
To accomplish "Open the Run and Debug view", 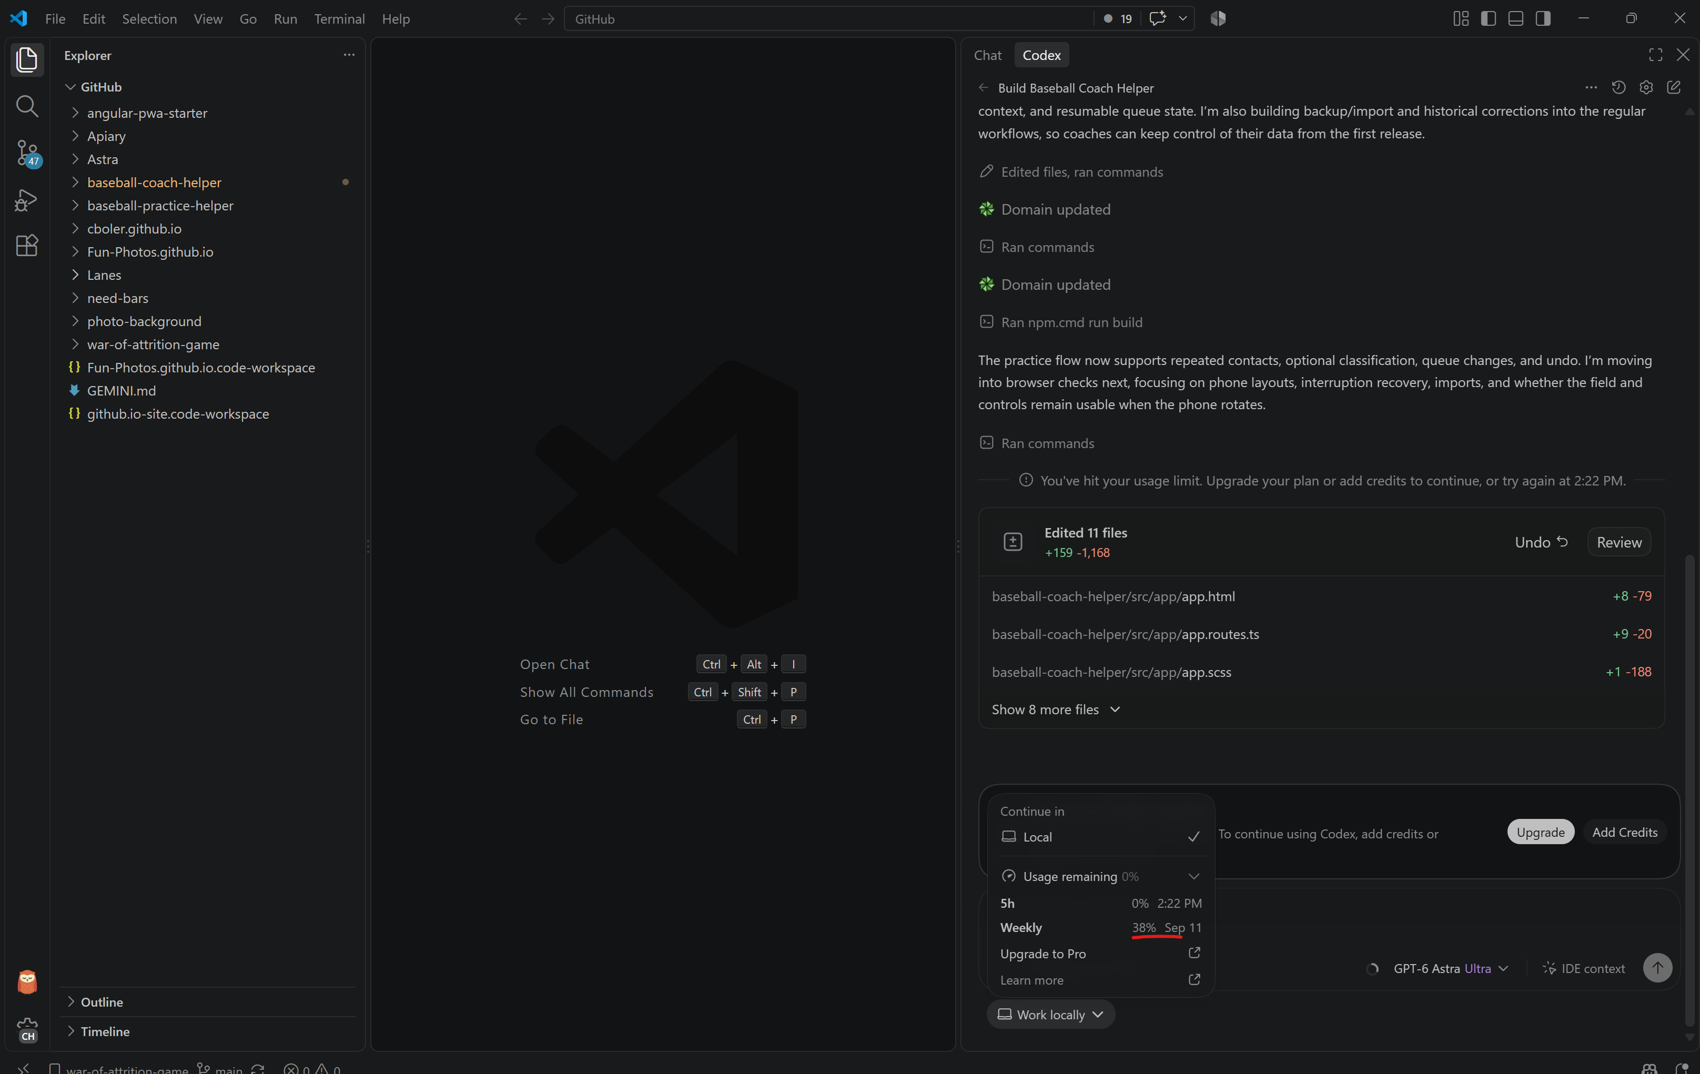I will point(27,200).
